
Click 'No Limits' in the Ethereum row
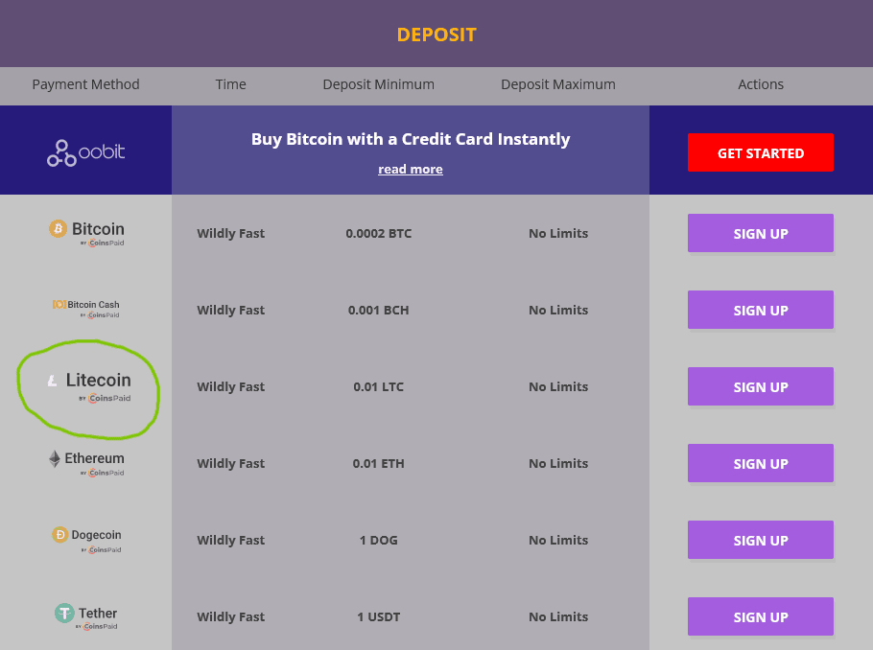558,464
